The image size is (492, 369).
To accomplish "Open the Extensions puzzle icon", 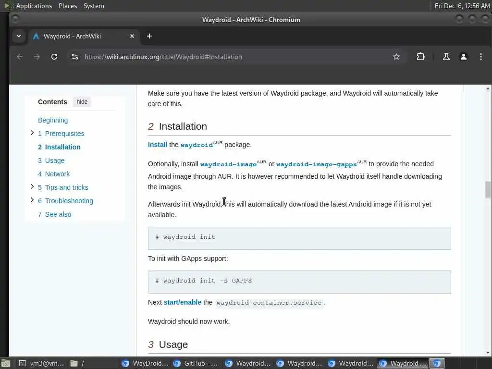I will click(420, 57).
